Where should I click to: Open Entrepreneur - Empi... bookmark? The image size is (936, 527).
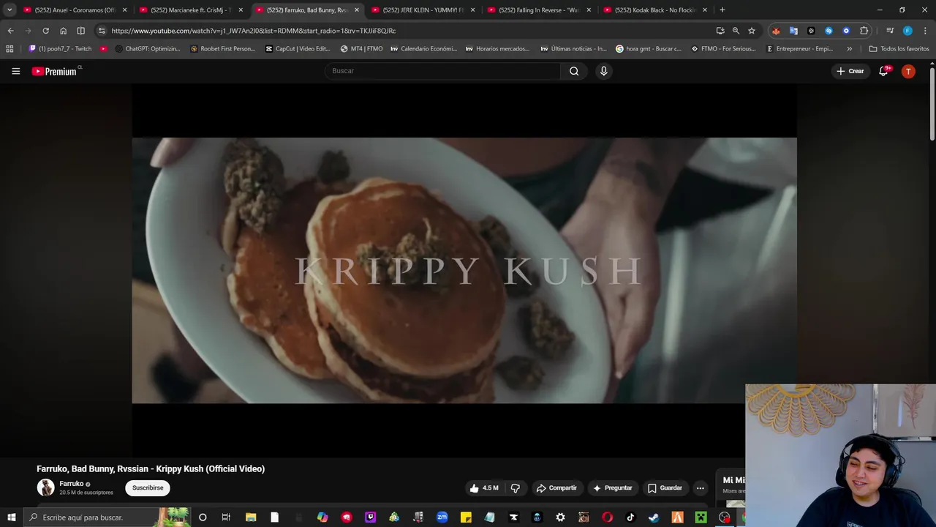point(800,49)
